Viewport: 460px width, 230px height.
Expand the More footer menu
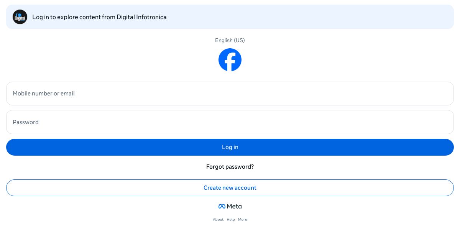point(242,220)
